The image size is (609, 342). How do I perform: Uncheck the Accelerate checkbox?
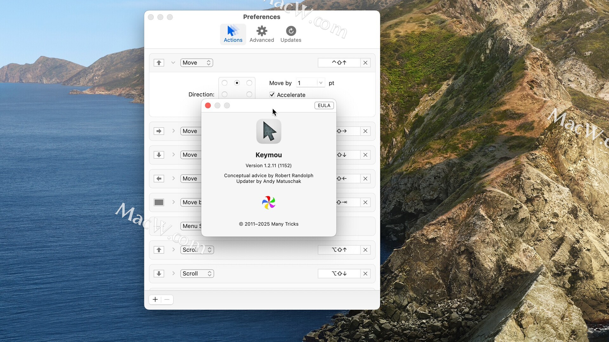tap(272, 95)
